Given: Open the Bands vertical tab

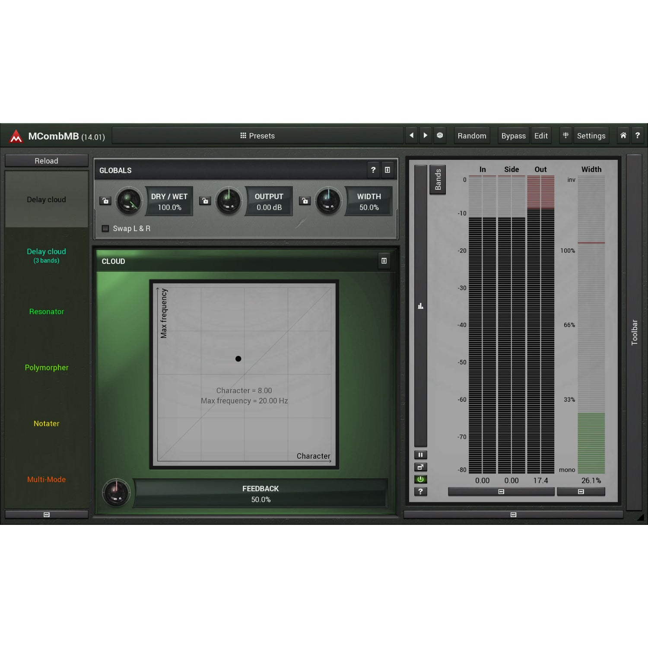Looking at the screenshot, I should point(438,180).
